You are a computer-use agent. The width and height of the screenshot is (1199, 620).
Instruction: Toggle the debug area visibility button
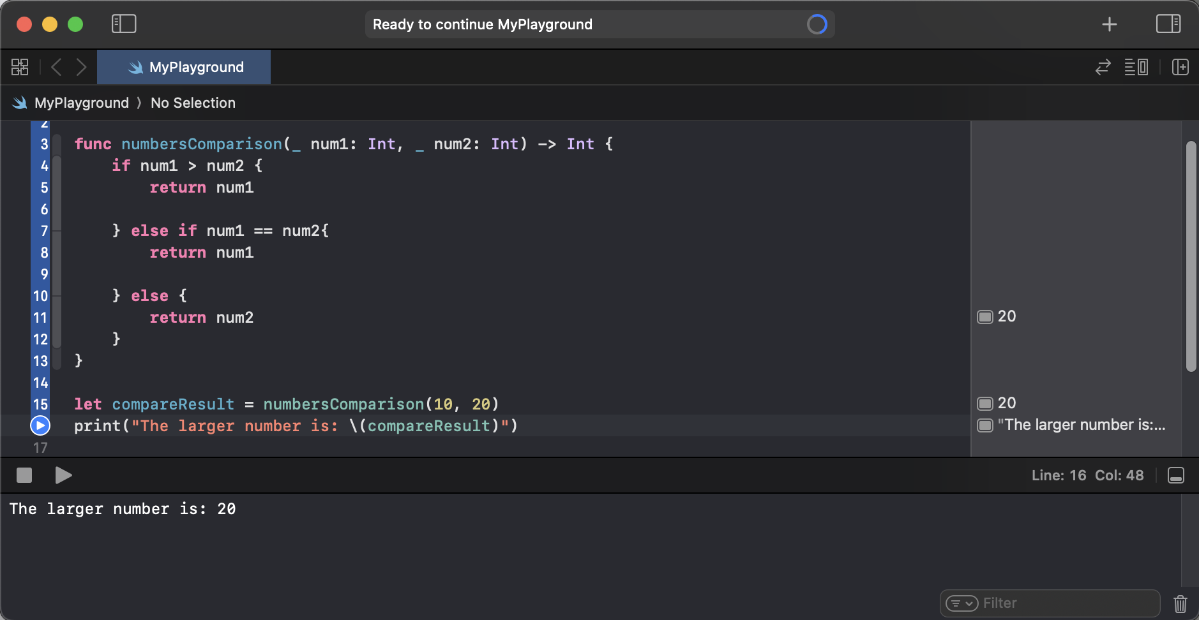pos(1175,475)
